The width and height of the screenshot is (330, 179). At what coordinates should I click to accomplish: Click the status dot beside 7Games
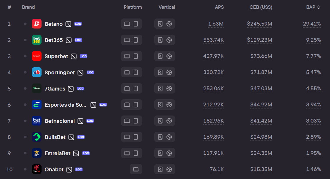tap(25, 88)
